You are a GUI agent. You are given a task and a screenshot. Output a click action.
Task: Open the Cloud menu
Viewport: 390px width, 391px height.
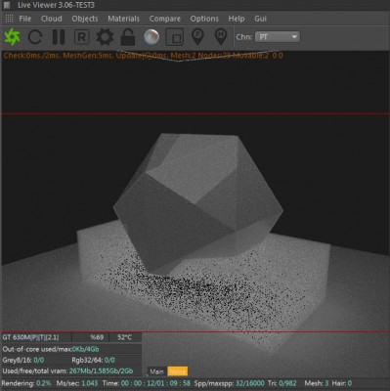coord(52,19)
